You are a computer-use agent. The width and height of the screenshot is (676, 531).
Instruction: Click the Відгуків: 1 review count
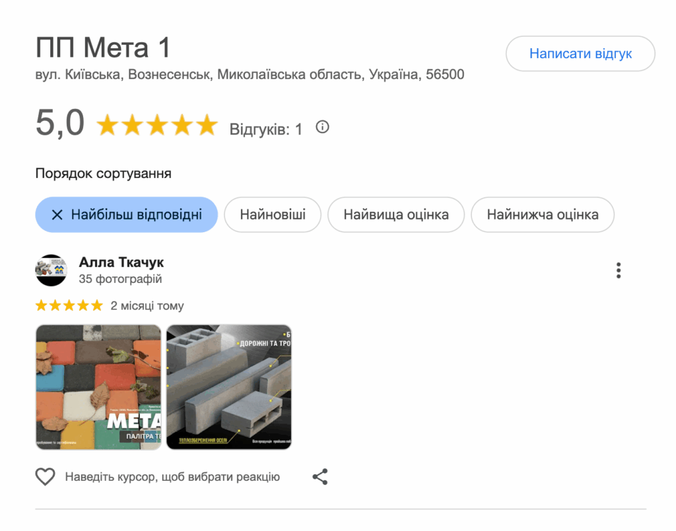[265, 129]
